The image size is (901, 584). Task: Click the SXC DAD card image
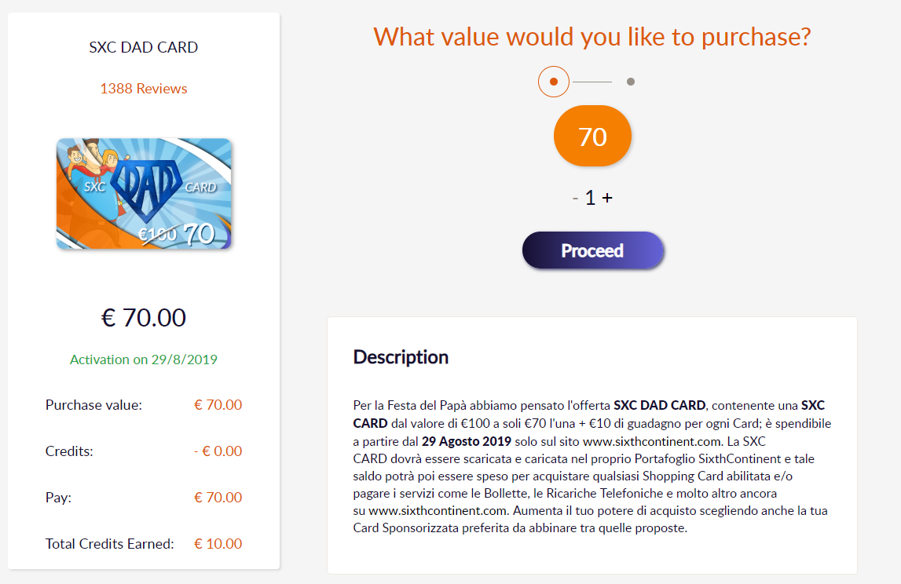[144, 194]
